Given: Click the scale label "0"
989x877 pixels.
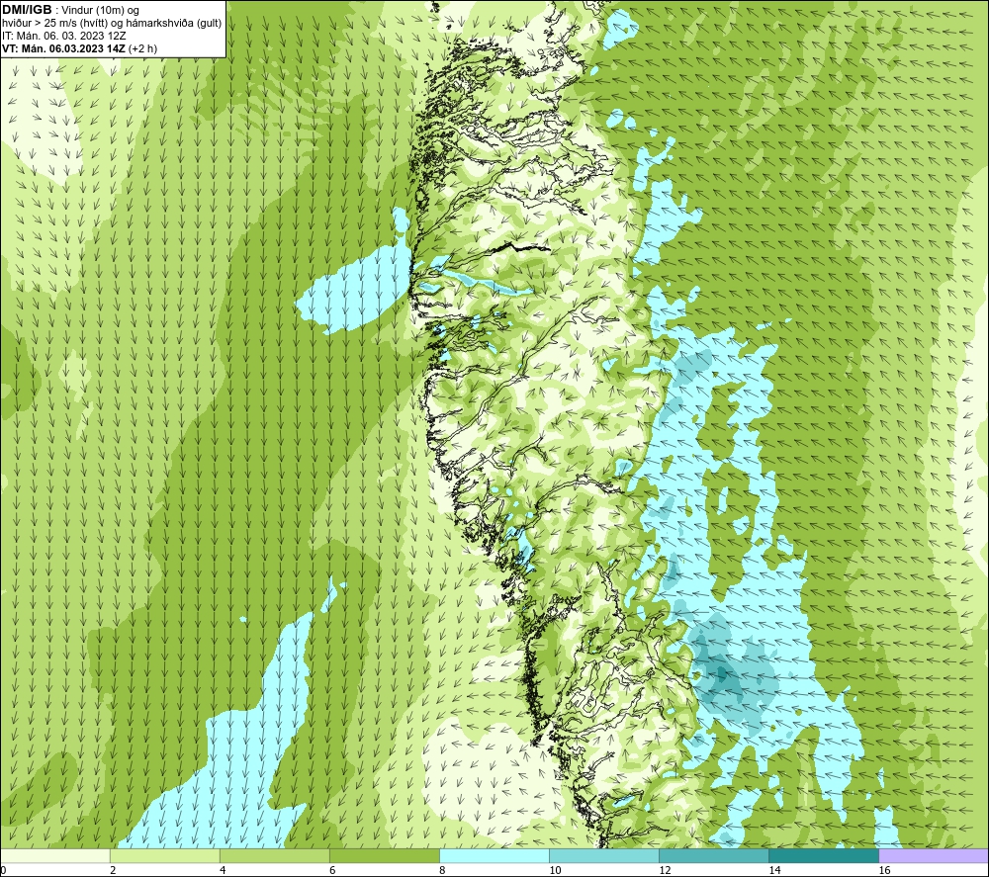Looking at the screenshot, I should (3, 871).
